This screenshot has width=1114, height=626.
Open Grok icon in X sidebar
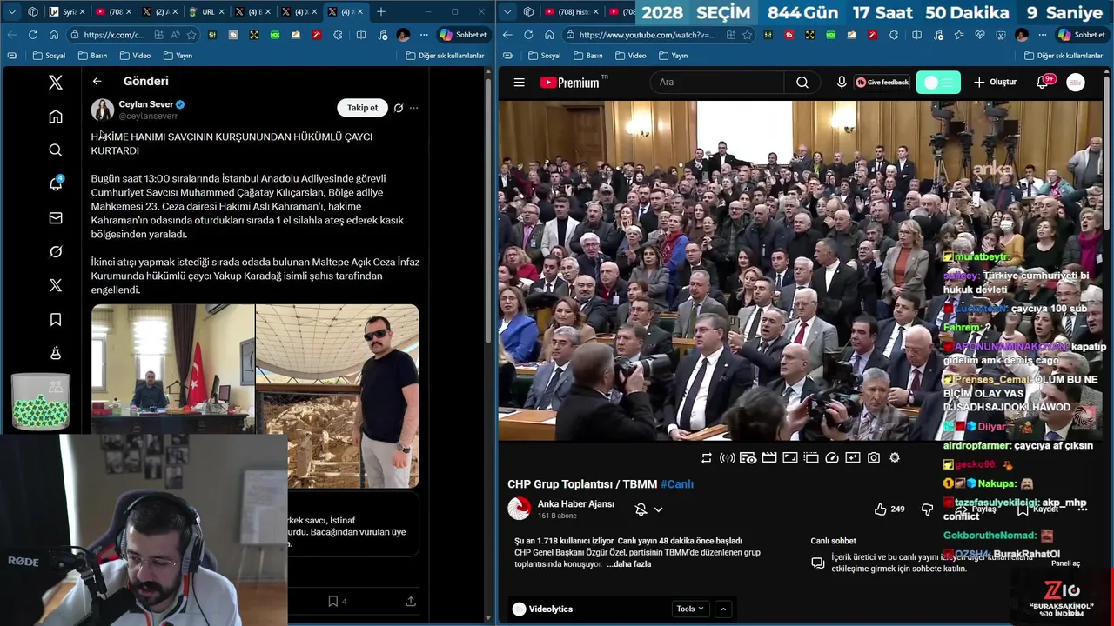click(56, 251)
